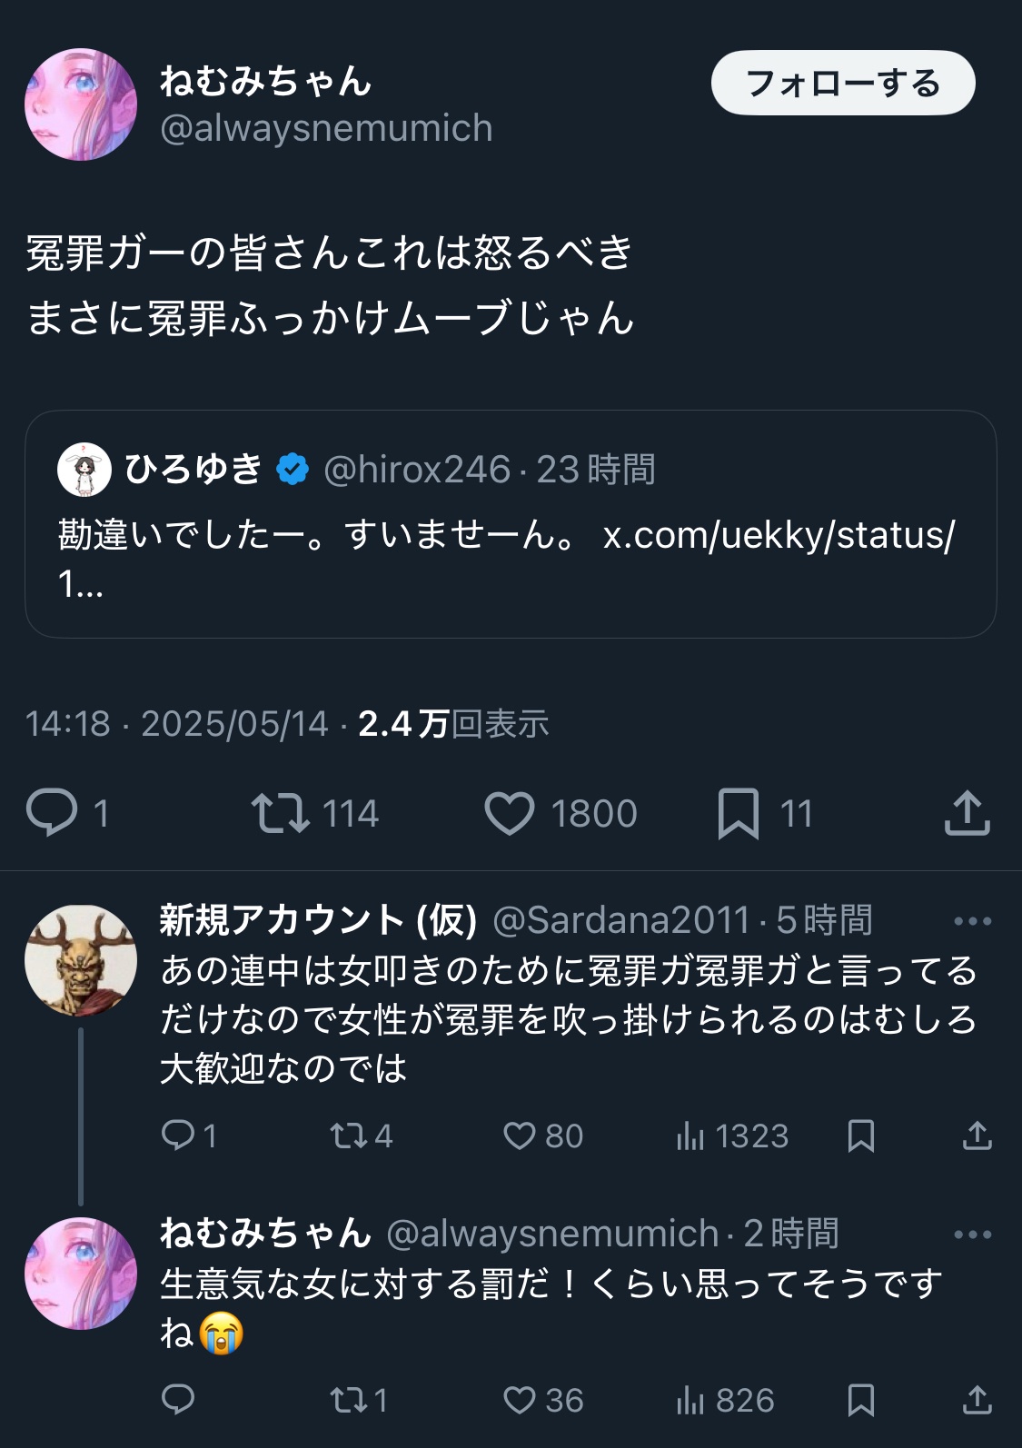
Task: View analytics showing 826 views
Action: pos(725,1400)
